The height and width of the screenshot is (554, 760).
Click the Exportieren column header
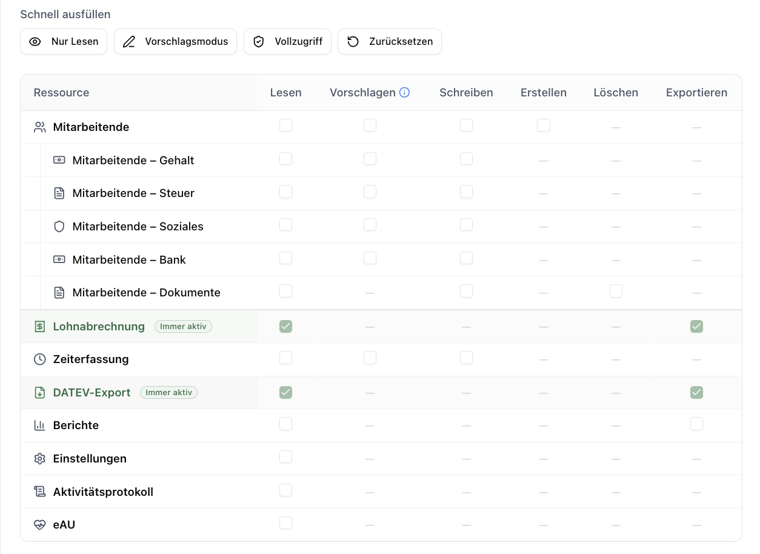coord(696,93)
